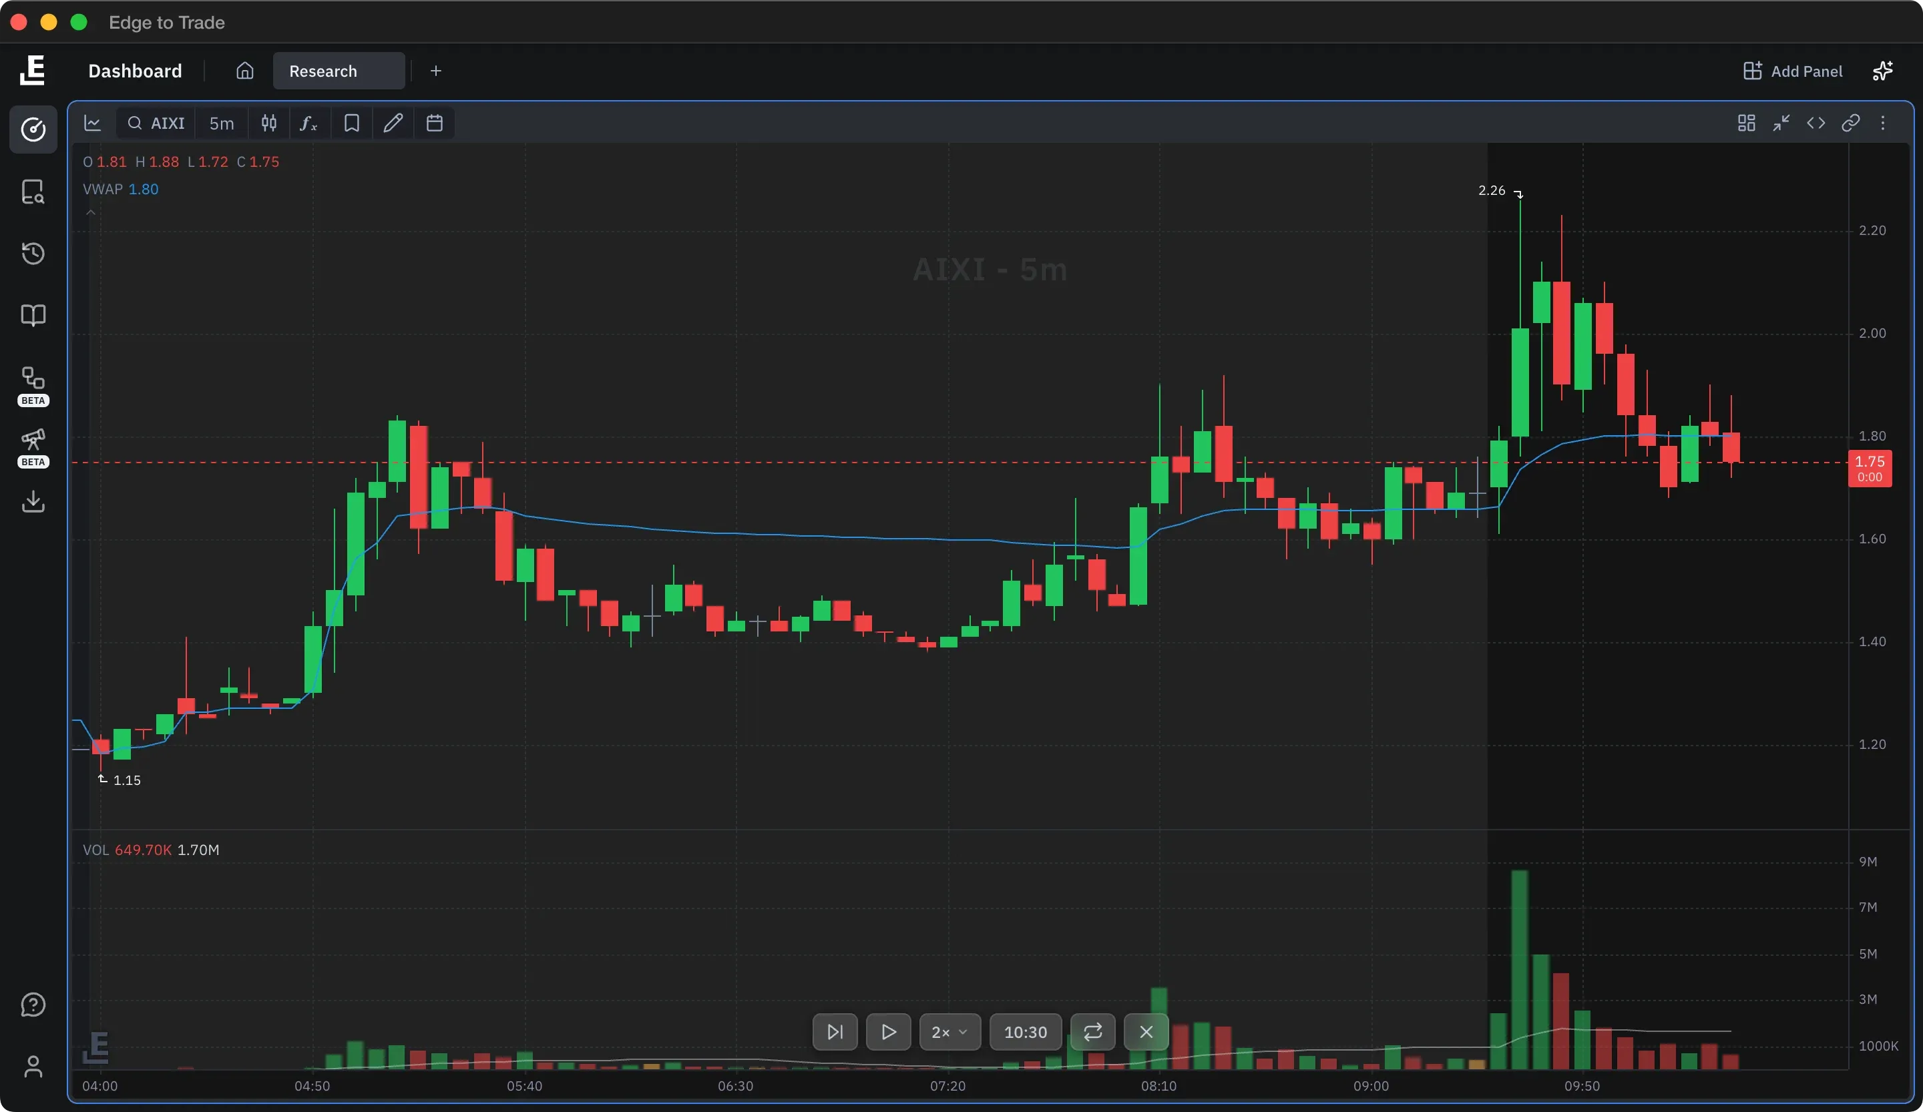Image resolution: width=1923 pixels, height=1112 pixels.
Task: Open the candlestick style selector
Action: point(268,123)
